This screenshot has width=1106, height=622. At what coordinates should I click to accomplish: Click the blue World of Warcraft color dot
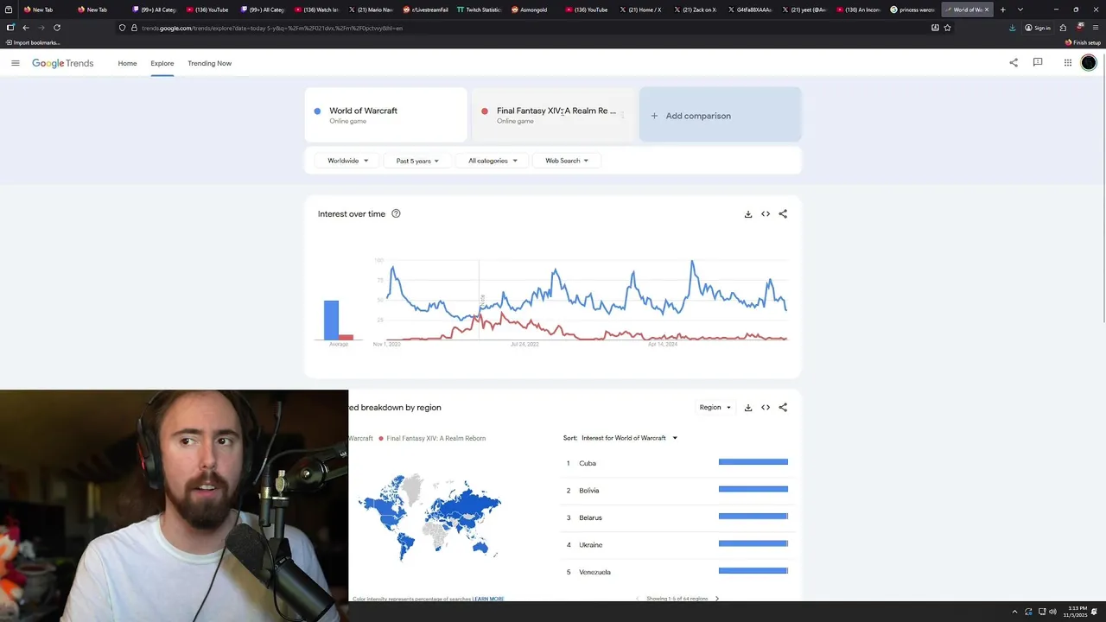coord(317,111)
